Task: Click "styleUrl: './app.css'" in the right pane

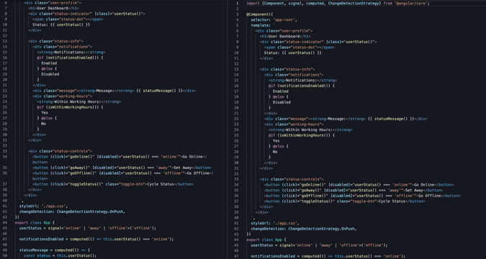Action: pyautogui.click(x=275, y=223)
